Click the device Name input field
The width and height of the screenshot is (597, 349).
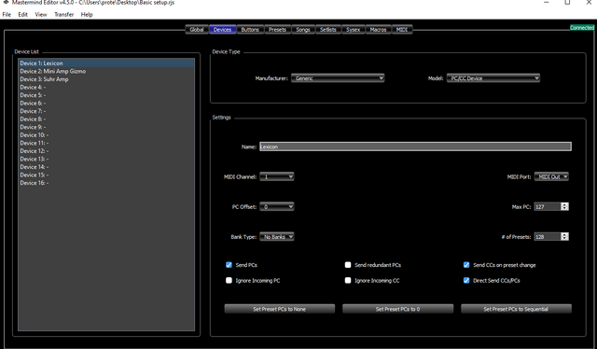coord(415,147)
